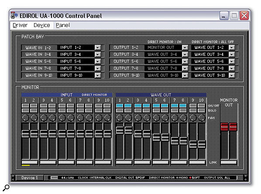Image resolution: width=261 pixels, height=194 pixels.
Task: Open the MONITOR OUT dropdown for OUTPUT 1-2
Action: (x=185, y=48)
